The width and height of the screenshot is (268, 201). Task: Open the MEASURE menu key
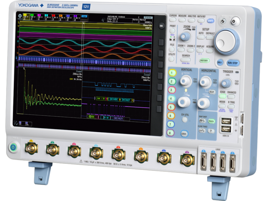[182, 20]
